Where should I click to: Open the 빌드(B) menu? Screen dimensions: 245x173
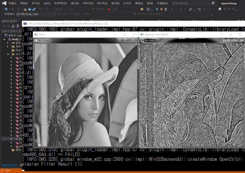coord(75,3)
